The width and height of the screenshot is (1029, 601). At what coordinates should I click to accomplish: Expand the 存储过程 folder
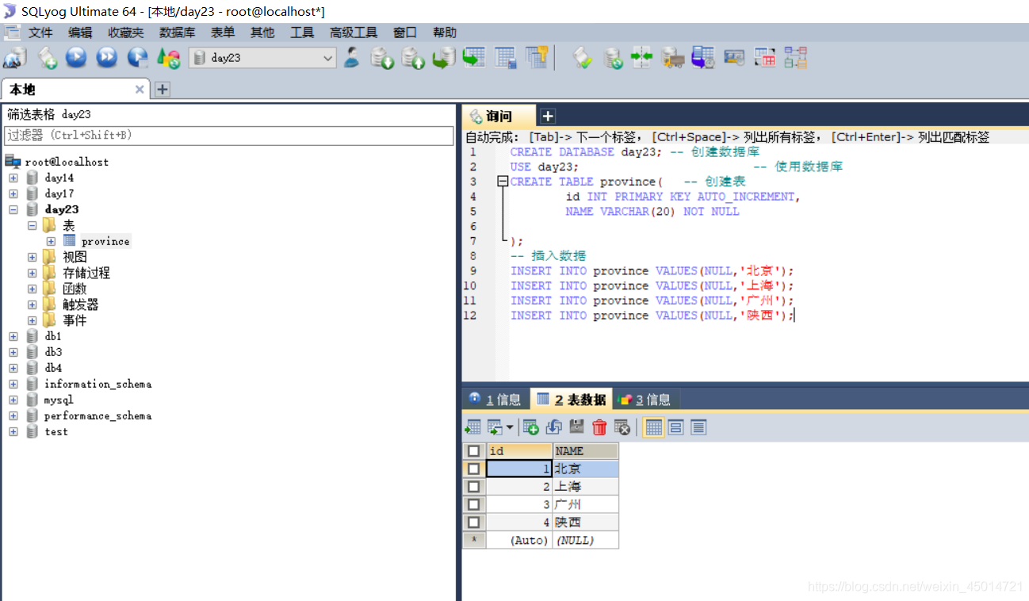click(x=32, y=273)
